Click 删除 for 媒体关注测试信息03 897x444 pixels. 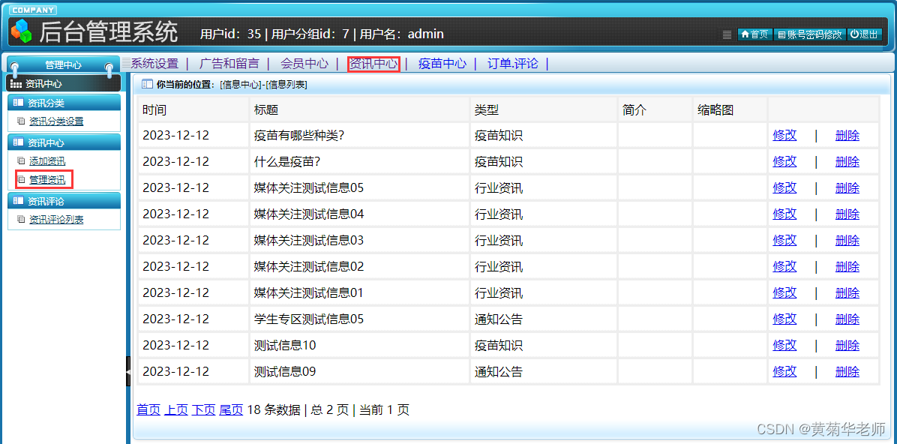847,240
